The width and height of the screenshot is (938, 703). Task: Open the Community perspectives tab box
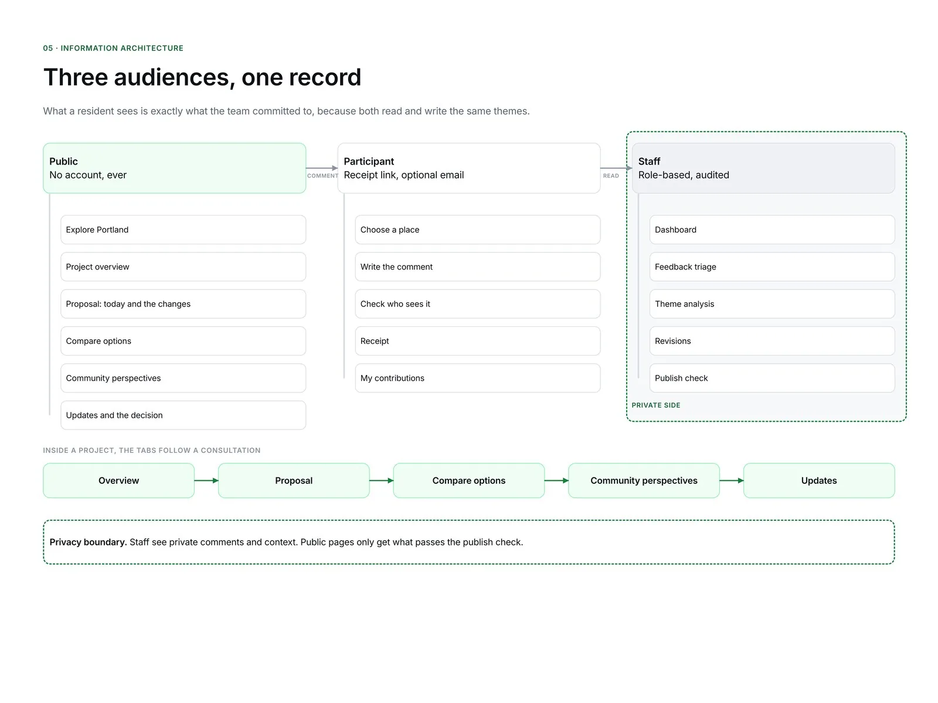pyautogui.click(x=644, y=480)
